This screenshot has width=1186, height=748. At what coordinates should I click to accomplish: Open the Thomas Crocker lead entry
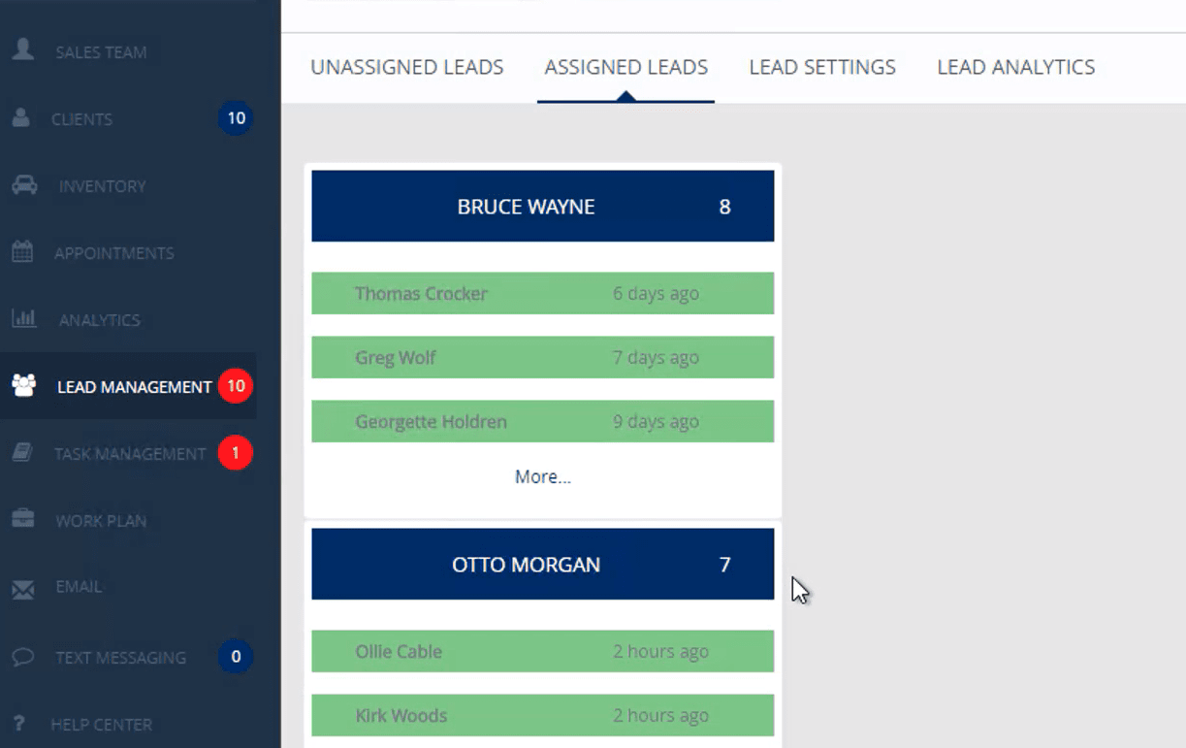pos(542,293)
